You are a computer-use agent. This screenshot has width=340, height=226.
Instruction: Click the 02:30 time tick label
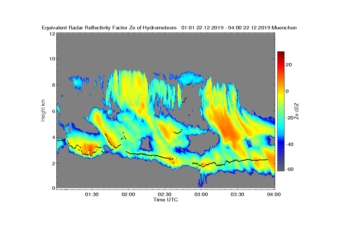165,195
